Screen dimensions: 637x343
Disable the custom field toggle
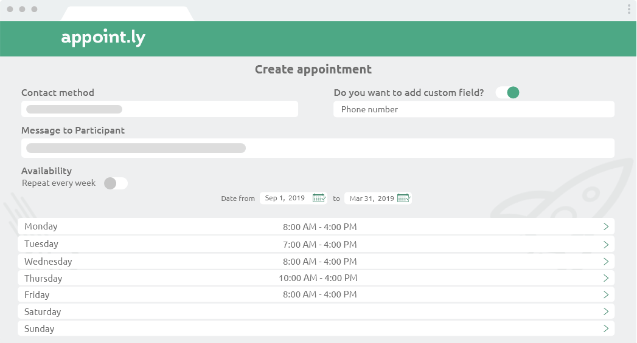(507, 92)
